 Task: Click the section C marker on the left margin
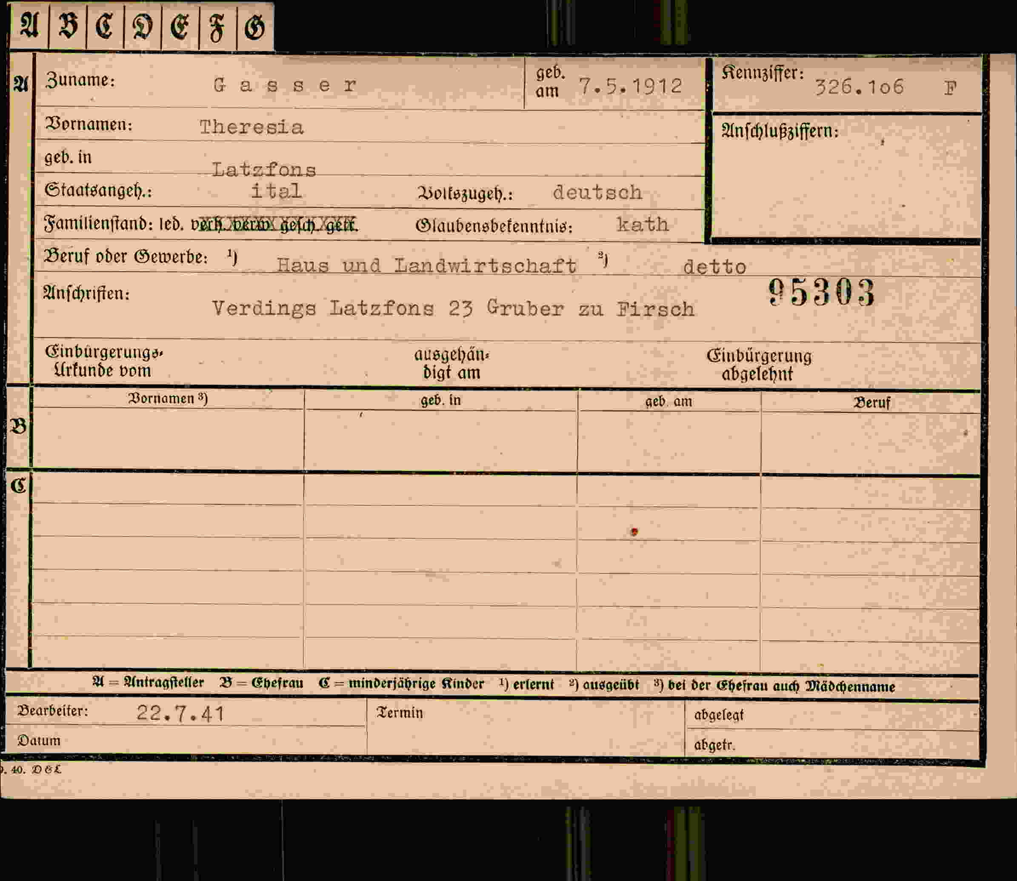[x=18, y=486]
